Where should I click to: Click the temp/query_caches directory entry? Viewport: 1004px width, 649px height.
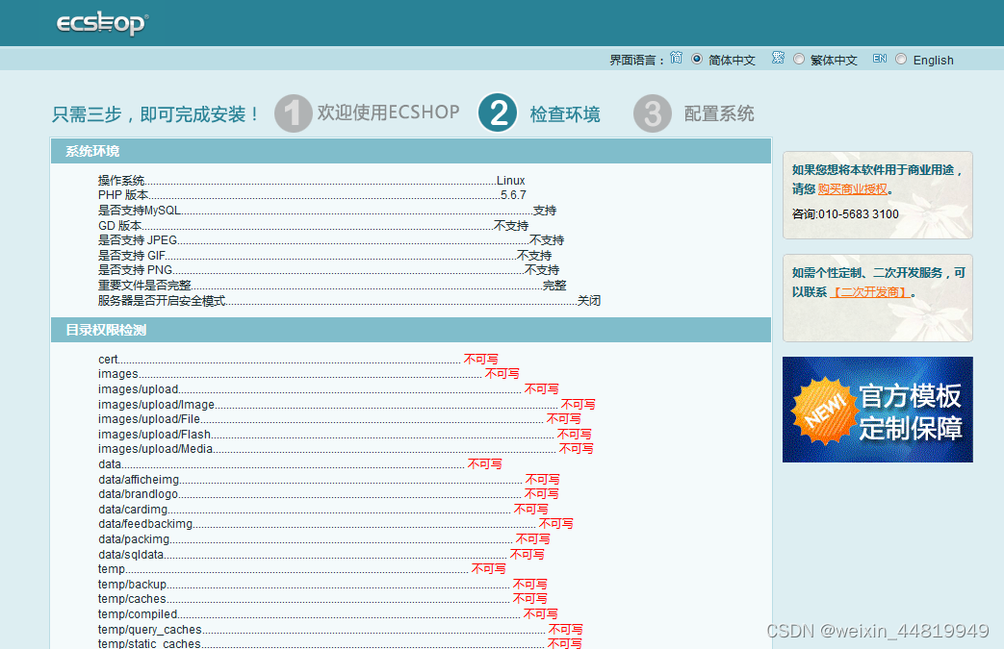pyautogui.click(x=340, y=630)
